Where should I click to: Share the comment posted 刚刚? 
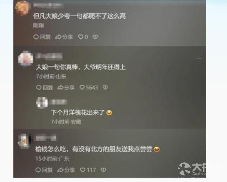point(64,37)
